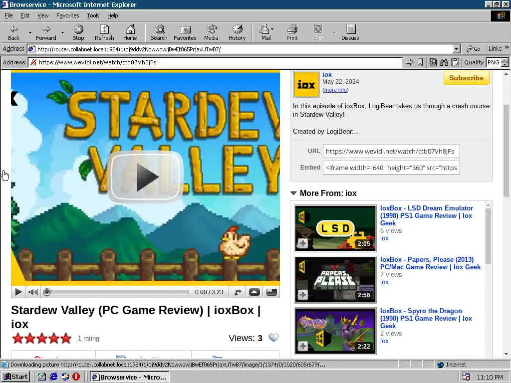Open the File menu
The image size is (511, 383).
pos(8,15)
